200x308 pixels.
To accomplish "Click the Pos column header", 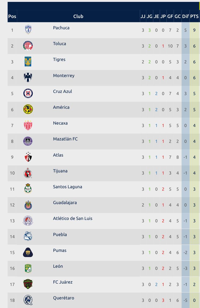I will [12, 16].
